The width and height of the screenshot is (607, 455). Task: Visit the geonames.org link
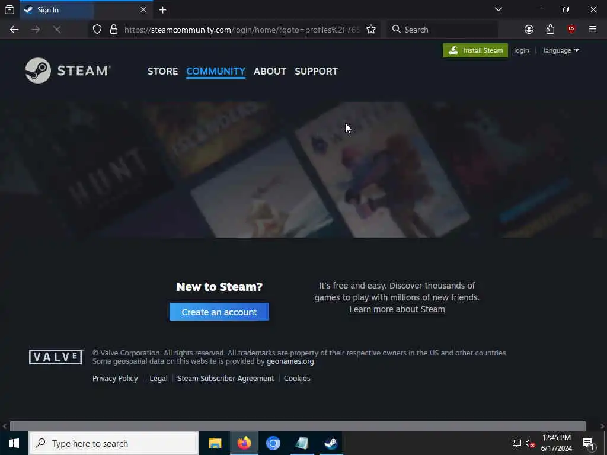click(x=290, y=361)
